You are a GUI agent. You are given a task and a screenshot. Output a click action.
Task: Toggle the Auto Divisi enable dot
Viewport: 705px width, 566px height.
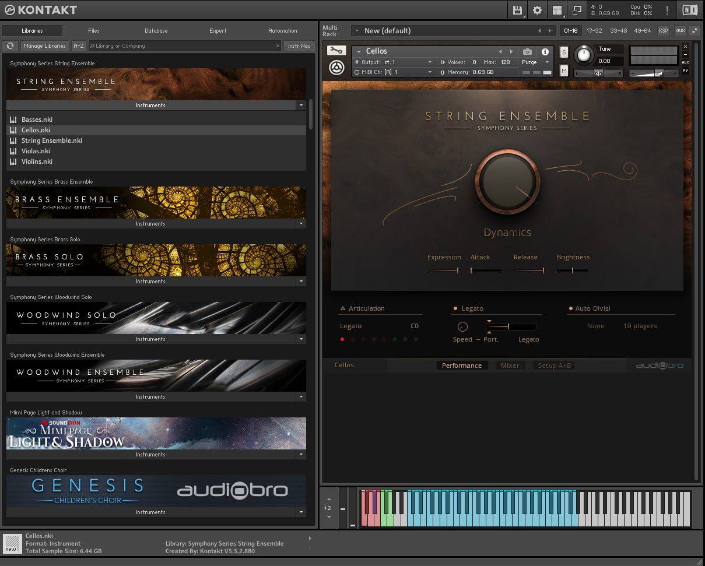570,308
